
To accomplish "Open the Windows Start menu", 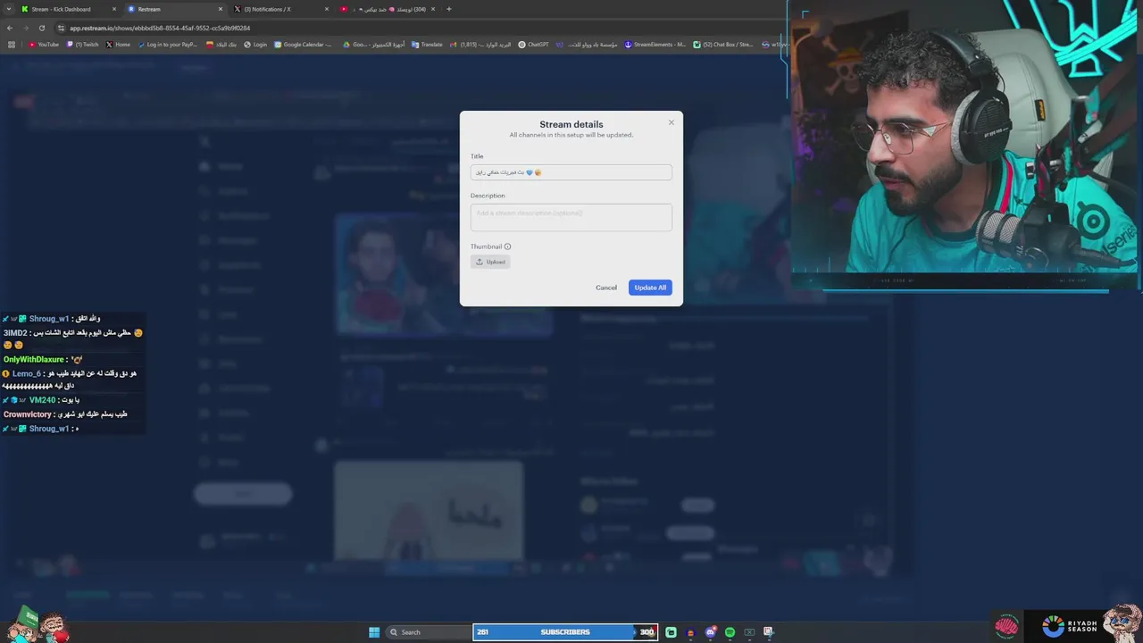I will click(374, 632).
